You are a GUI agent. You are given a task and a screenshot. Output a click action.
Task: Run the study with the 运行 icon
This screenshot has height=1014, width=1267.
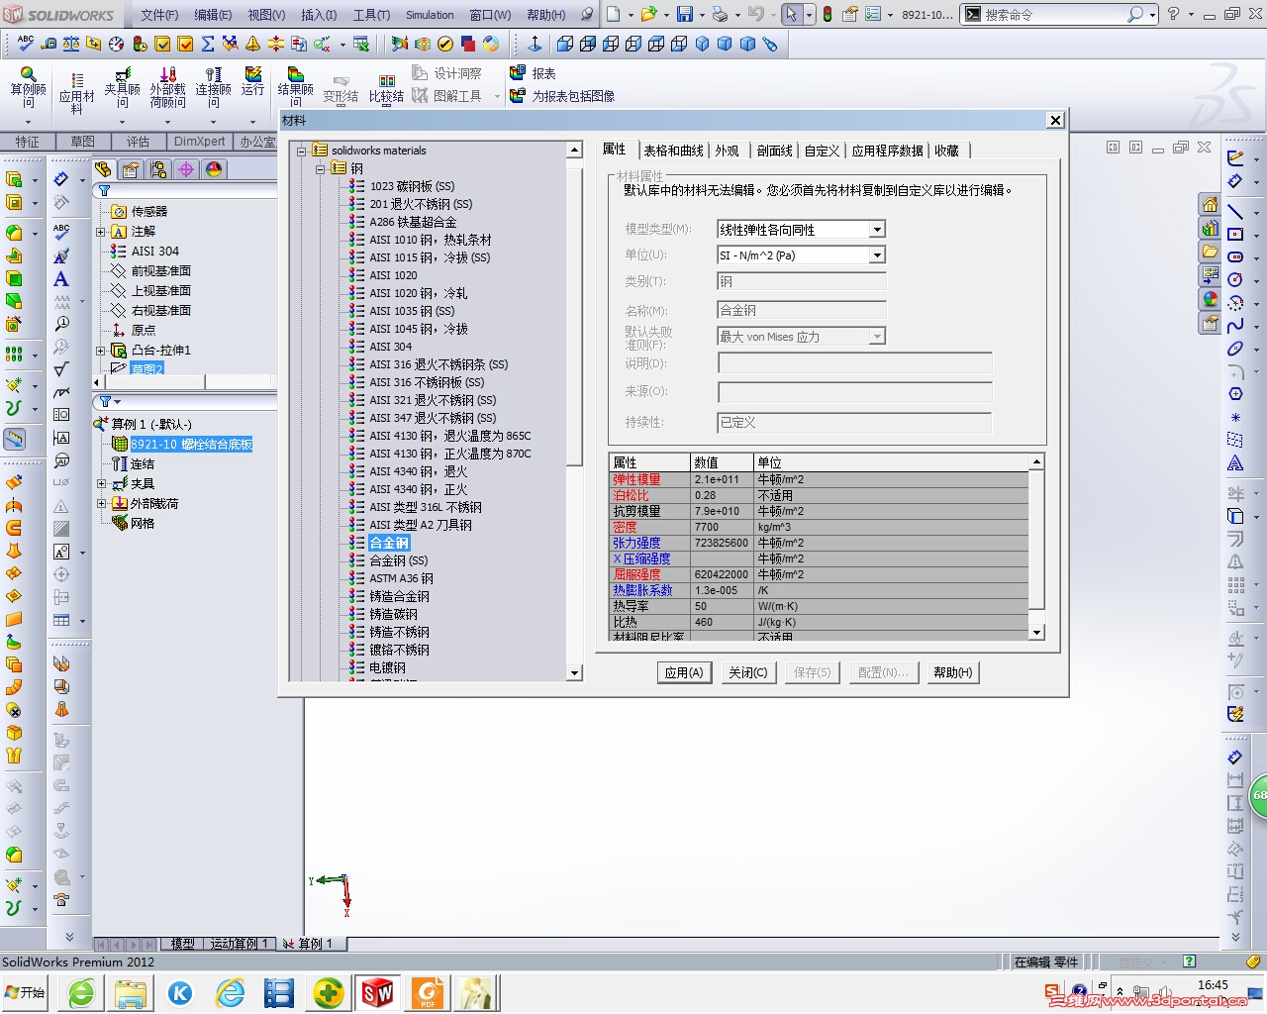[253, 81]
